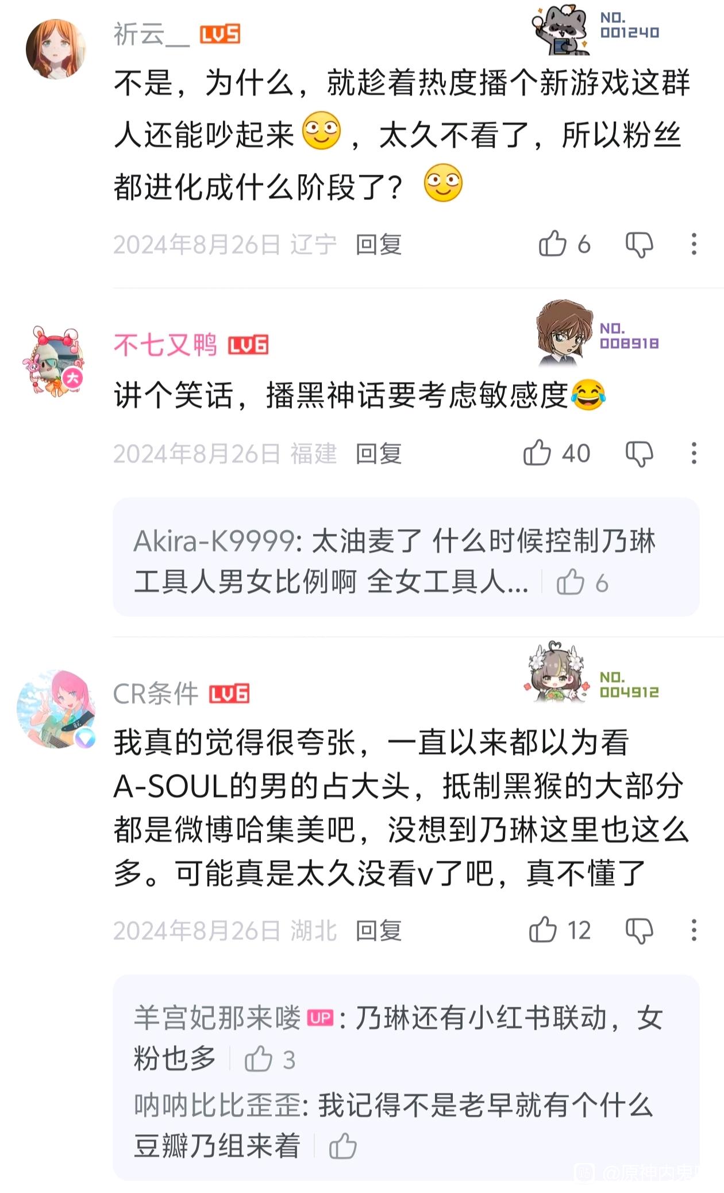The height and width of the screenshot is (1193, 724).
Task: Dislike 不七又鸭's comment about 黑神话
Action: point(640,454)
